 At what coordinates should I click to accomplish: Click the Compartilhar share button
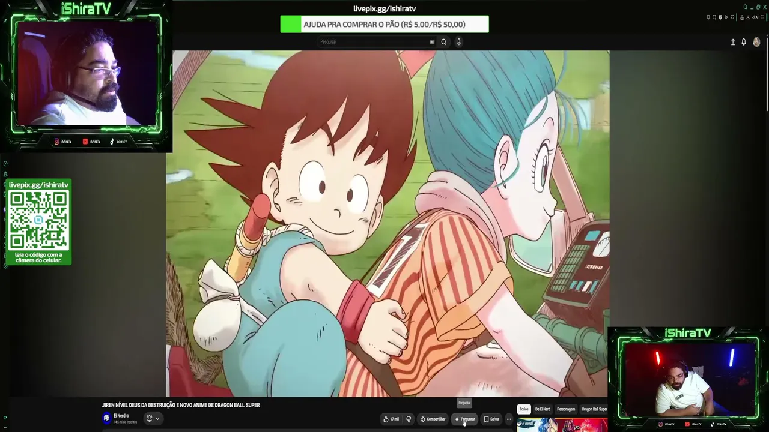(x=433, y=419)
